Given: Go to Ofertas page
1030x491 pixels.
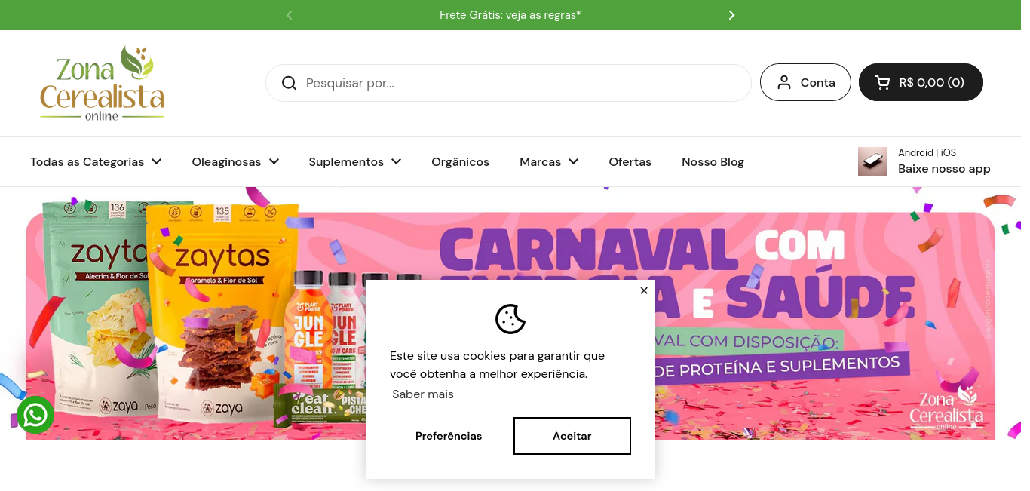Looking at the screenshot, I should (x=630, y=161).
